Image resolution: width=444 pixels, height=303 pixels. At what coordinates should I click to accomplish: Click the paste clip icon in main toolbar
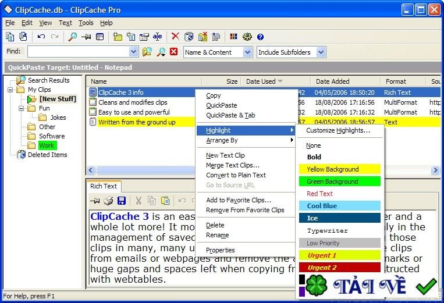(23, 37)
